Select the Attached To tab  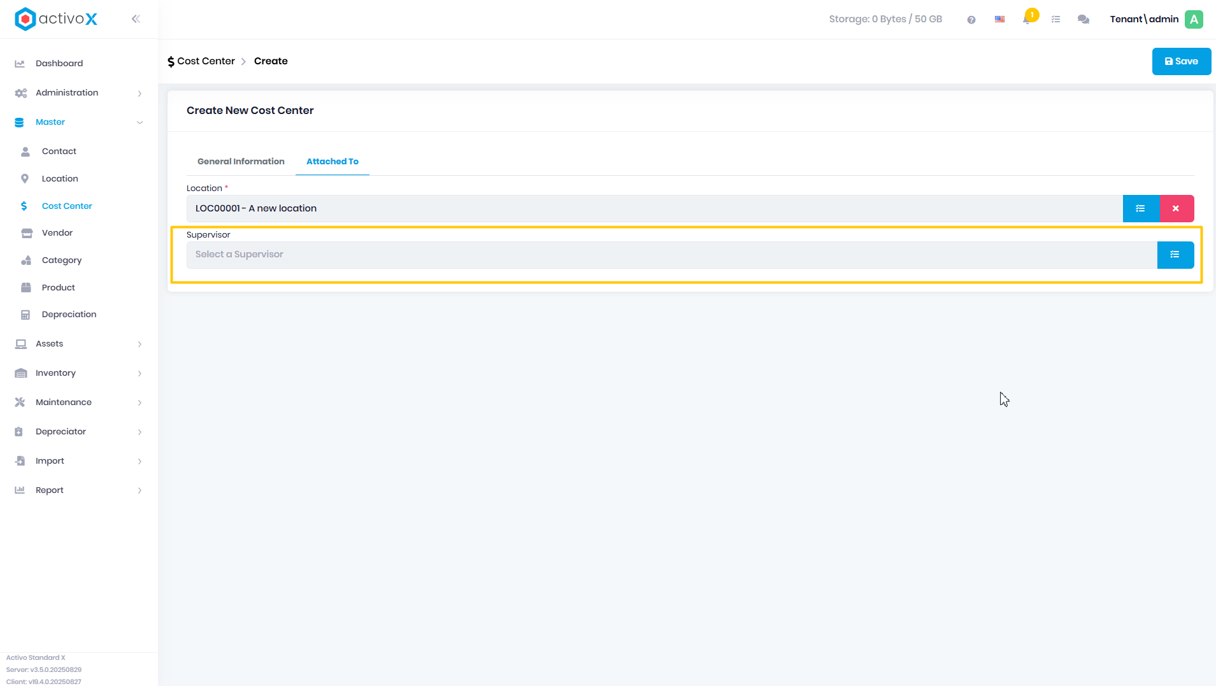click(x=333, y=162)
